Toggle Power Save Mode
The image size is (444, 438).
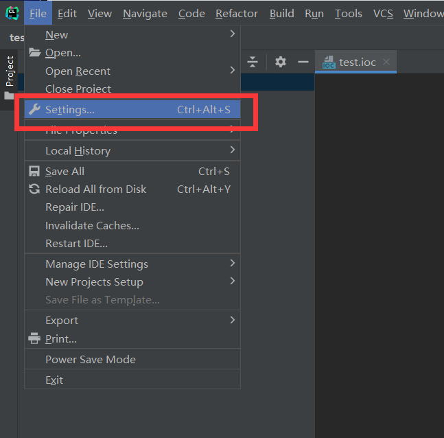coord(132,359)
